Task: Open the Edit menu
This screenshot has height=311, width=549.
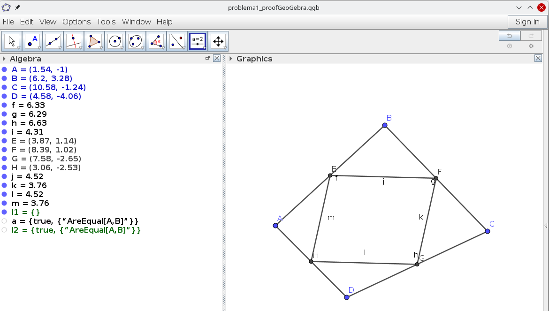Action: (27, 22)
